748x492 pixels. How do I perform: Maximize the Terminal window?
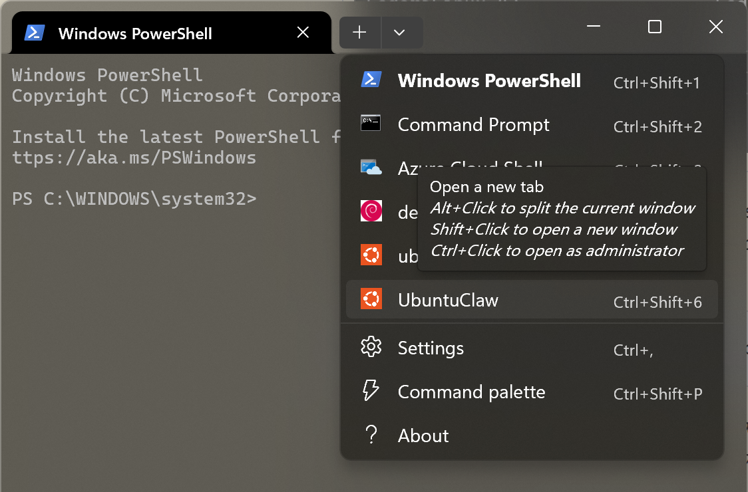[655, 27]
